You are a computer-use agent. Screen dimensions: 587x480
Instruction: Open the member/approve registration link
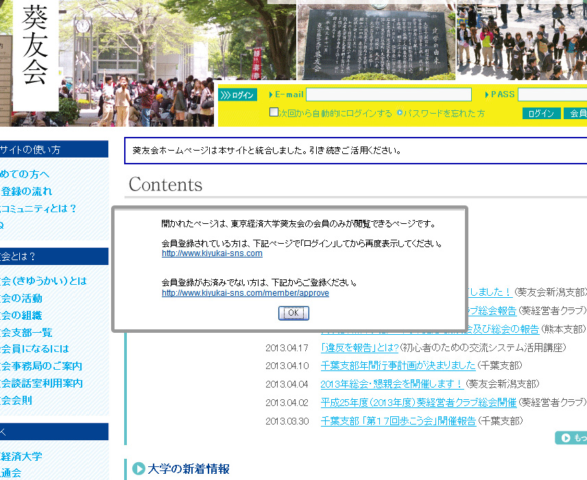coord(245,293)
